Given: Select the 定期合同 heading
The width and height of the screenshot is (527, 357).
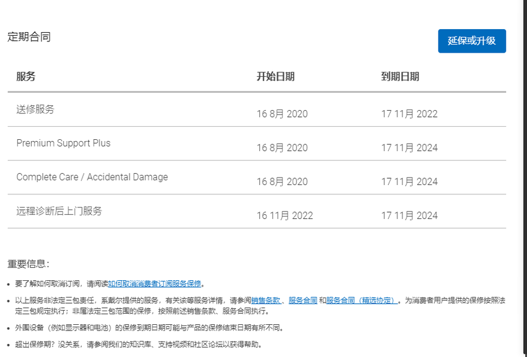Looking at the screenshot, I should (x=29, y=37).
